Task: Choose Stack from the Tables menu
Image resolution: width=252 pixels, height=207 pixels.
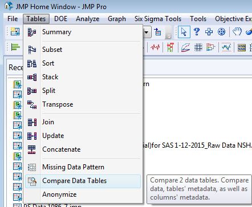Action: point(83,77)
